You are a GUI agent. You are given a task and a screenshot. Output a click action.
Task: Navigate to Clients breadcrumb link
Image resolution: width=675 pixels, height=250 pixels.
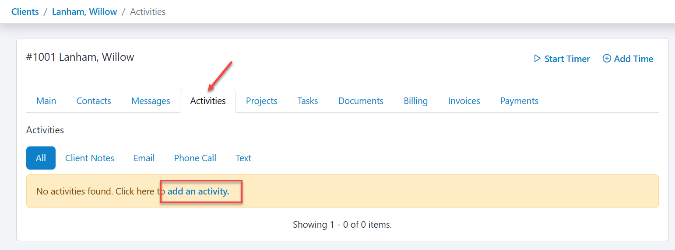coord(25,12)
